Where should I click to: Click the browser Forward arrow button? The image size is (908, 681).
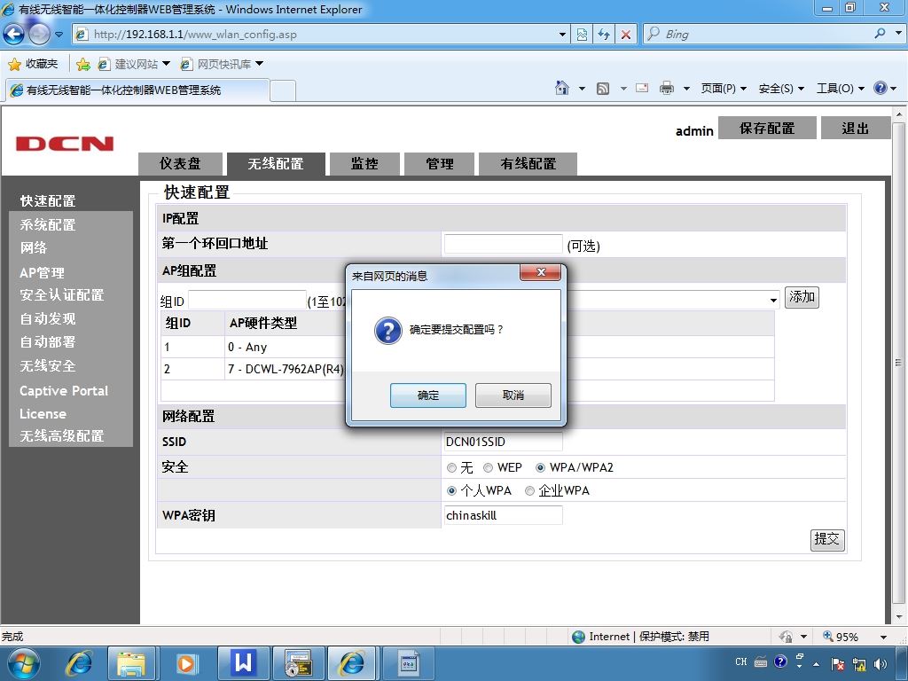click(x=39, y=35)
